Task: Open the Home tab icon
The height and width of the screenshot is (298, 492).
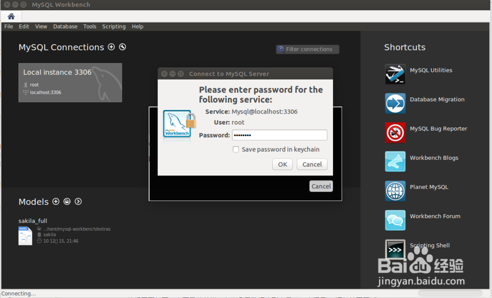Action: [11, 16]
